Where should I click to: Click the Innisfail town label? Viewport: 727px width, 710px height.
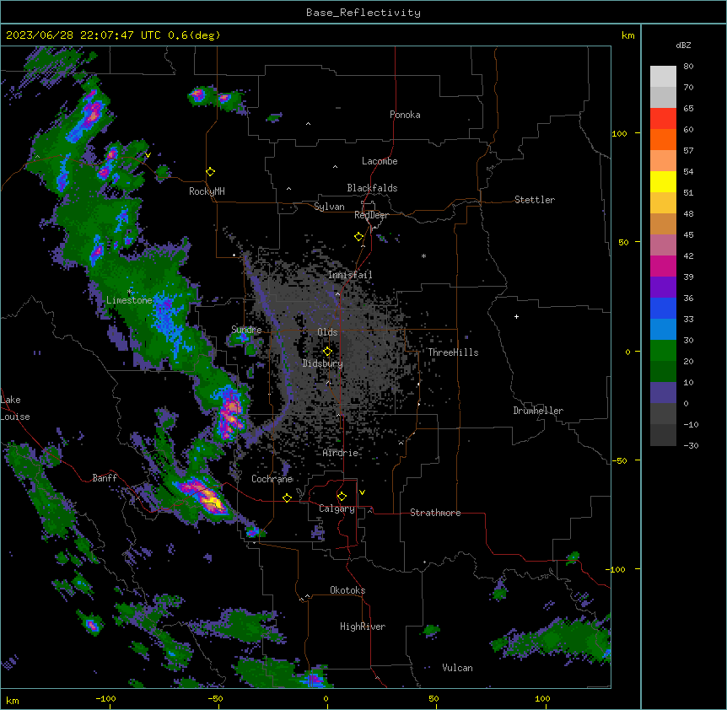[350, 275]
